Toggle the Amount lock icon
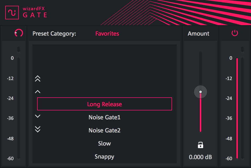This screenshot has width=251, height=168. coord(200,145)
